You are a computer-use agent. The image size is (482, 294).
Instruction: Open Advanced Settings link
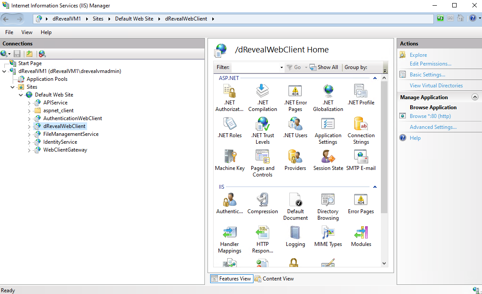433,127
